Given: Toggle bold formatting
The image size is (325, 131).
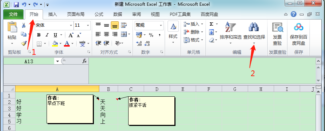Looking at the screenshot, I should point(39,35).
